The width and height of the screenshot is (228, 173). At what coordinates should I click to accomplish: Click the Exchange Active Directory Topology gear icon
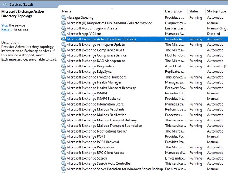coord(64,39)
